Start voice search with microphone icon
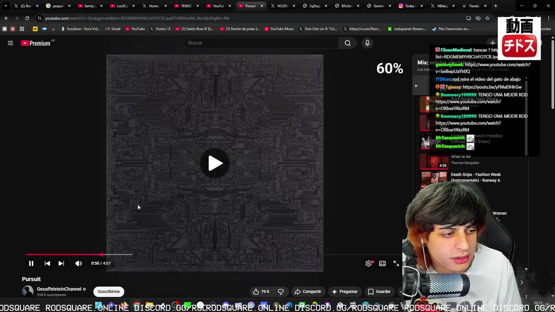Viewport: 555px width, 312px height. point(367,43)
